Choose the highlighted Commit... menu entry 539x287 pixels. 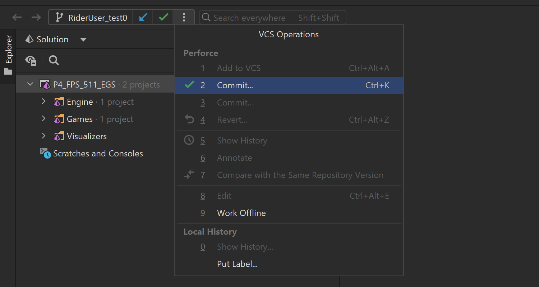pos(235,85)
